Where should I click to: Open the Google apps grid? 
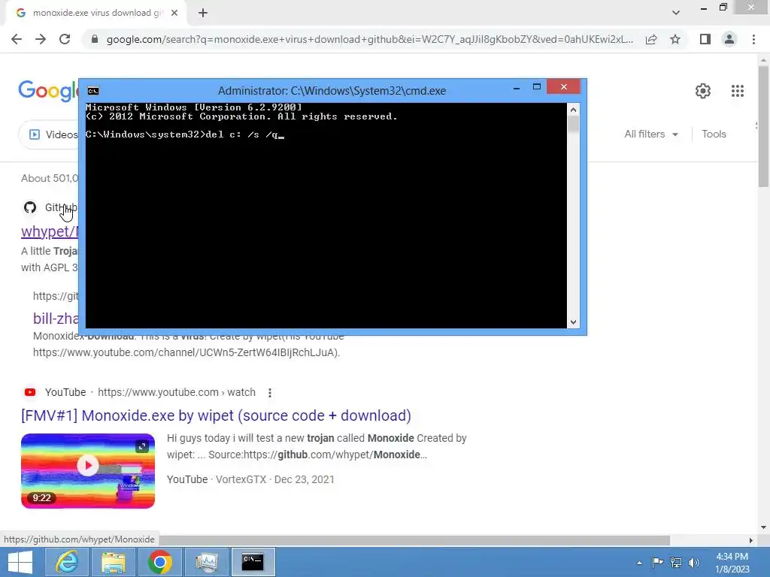click(x=738, y=91)
